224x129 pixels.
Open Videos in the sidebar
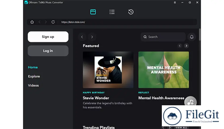point(33,85)
